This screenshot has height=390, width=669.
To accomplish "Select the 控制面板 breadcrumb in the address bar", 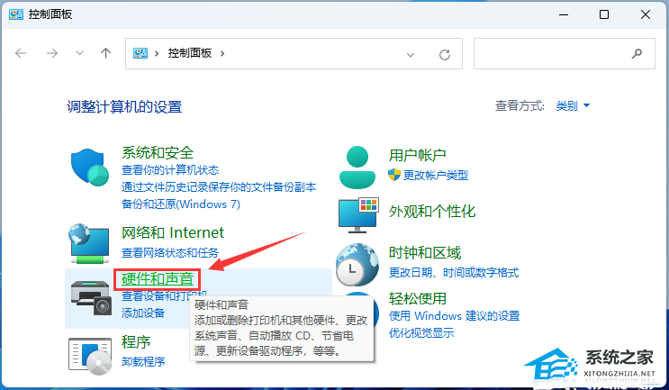I will tap(190, 53).
